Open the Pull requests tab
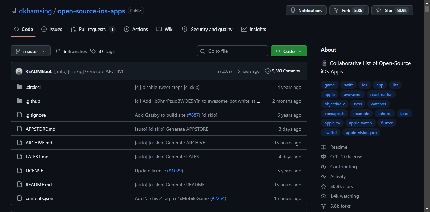The height and width of the screenshot is (212, 430). 93,29
